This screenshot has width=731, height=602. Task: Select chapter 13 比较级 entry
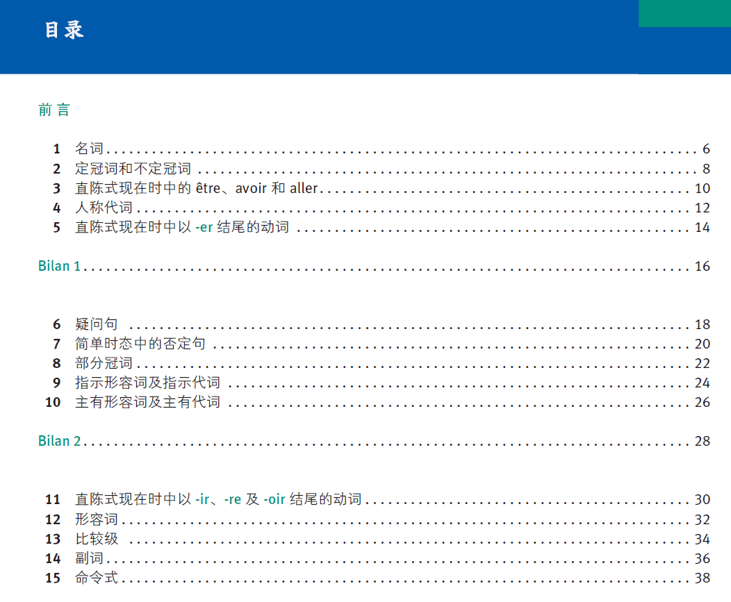(96, 539)
